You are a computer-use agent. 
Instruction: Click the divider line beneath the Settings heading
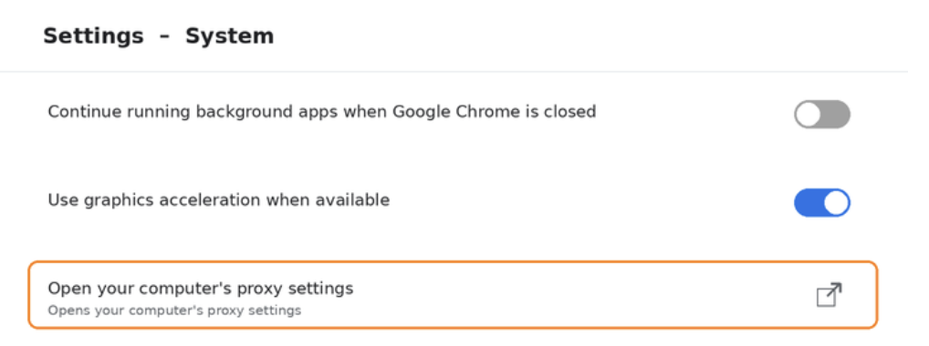(x=454, y=72)
